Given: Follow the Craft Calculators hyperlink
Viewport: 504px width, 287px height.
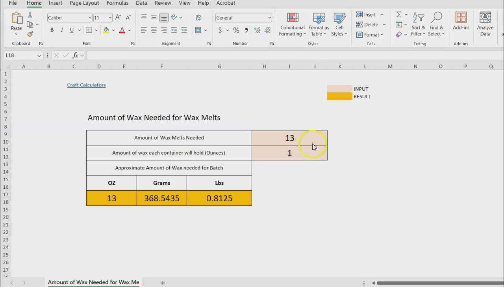Looking at the screenshot, I should pos(86,85).
